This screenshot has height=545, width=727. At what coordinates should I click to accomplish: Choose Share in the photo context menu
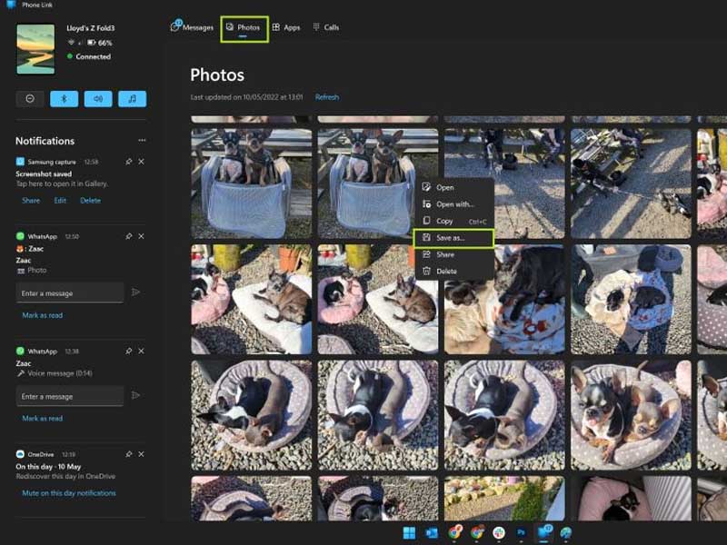pyautogui.click(x=454, y=254)
